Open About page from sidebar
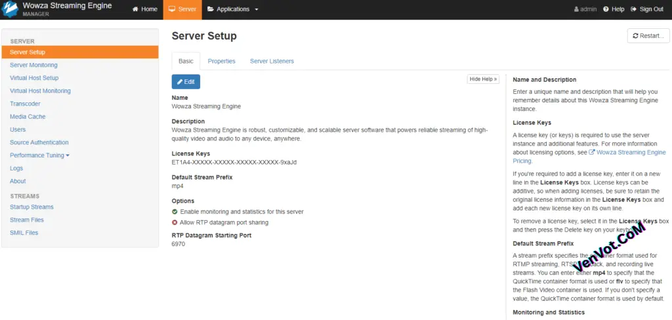 point(18,181)
